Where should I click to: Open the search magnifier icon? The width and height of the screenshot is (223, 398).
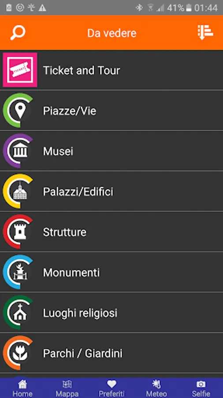pos(18,33)
